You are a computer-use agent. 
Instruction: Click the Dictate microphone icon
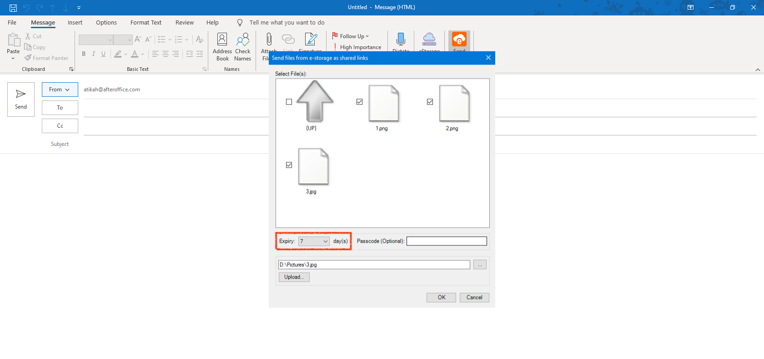(401, 40)
